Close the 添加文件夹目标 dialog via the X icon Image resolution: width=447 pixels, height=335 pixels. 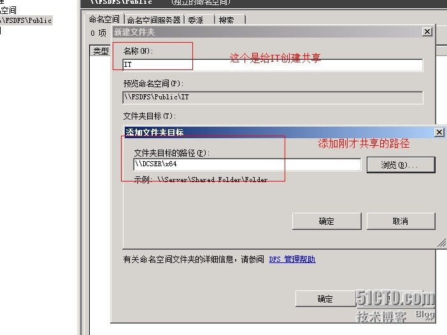pos(439,132)
